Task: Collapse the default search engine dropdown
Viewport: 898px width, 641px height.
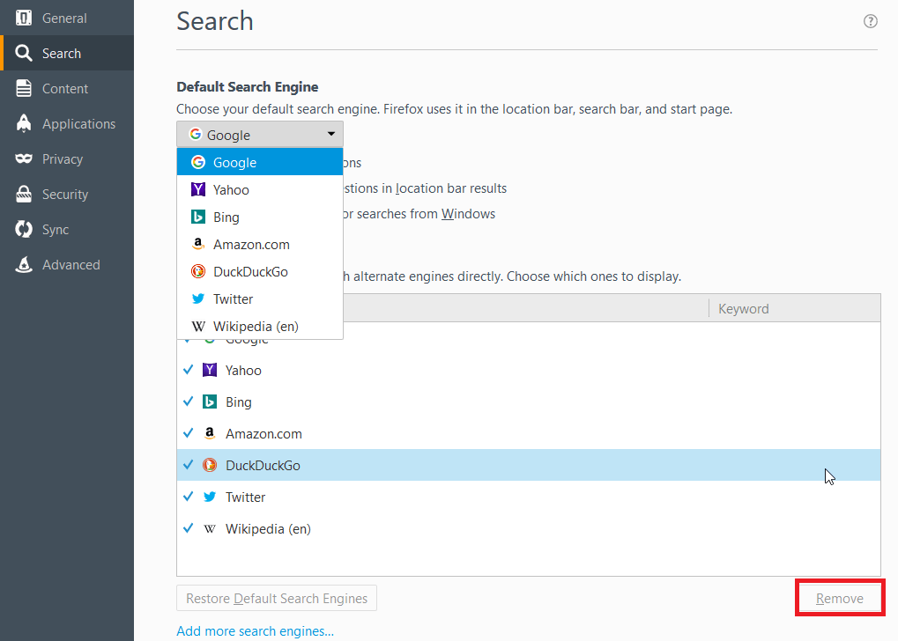Action: (259, 135)
